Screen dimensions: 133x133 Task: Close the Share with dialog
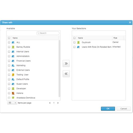coord(130,22)
